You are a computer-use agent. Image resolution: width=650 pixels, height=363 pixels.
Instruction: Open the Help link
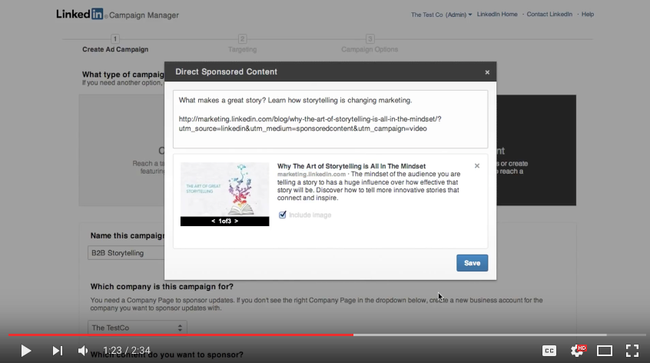click(x=588, y=14)
